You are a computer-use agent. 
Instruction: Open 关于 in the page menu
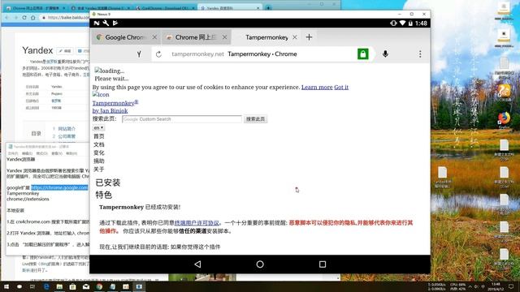click(x=99, y=170)
